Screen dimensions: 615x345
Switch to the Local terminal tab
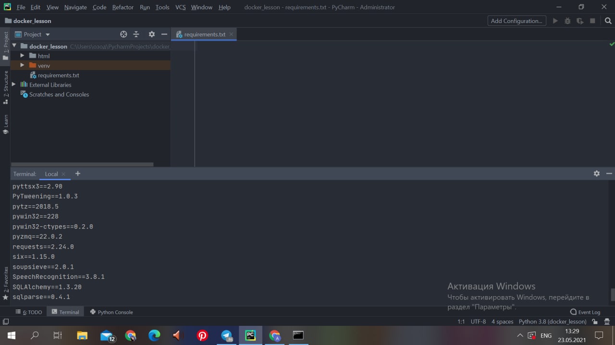[51, 174]
